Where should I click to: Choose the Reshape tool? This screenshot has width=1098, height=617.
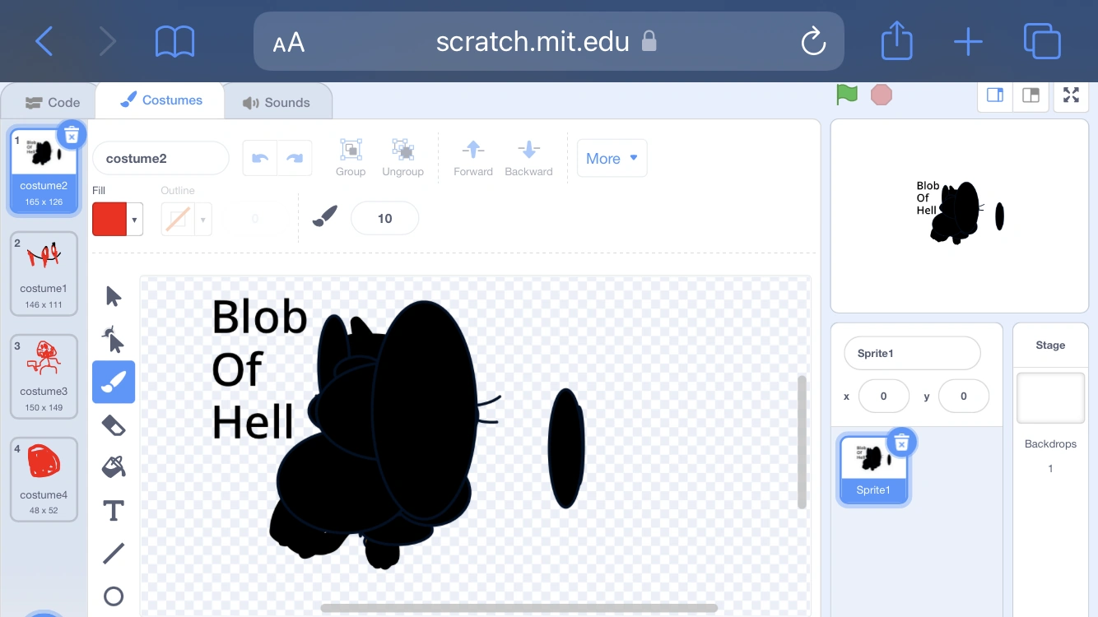114,339
